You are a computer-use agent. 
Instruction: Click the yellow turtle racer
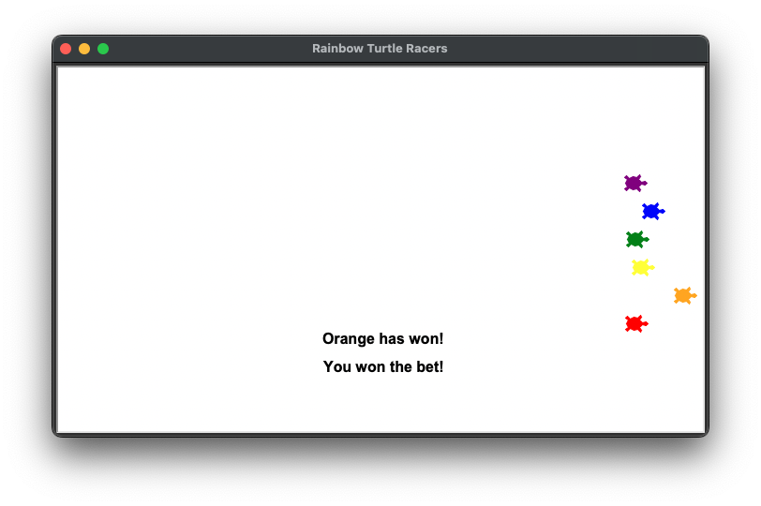pos(643,267)
